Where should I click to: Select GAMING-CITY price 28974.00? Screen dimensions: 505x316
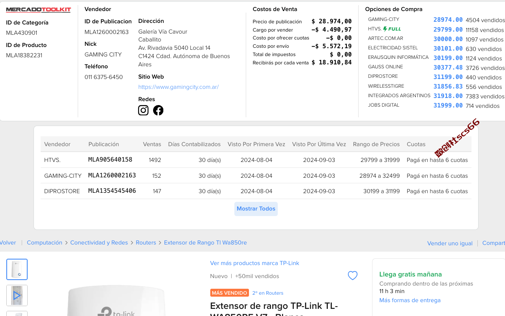coord(448,20)
